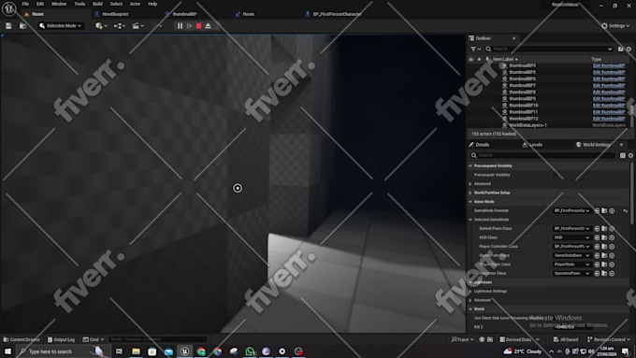Switch to the thumbnailBP editor tab
The height and width of the screenshot is (358, 636).
point(184,14)
